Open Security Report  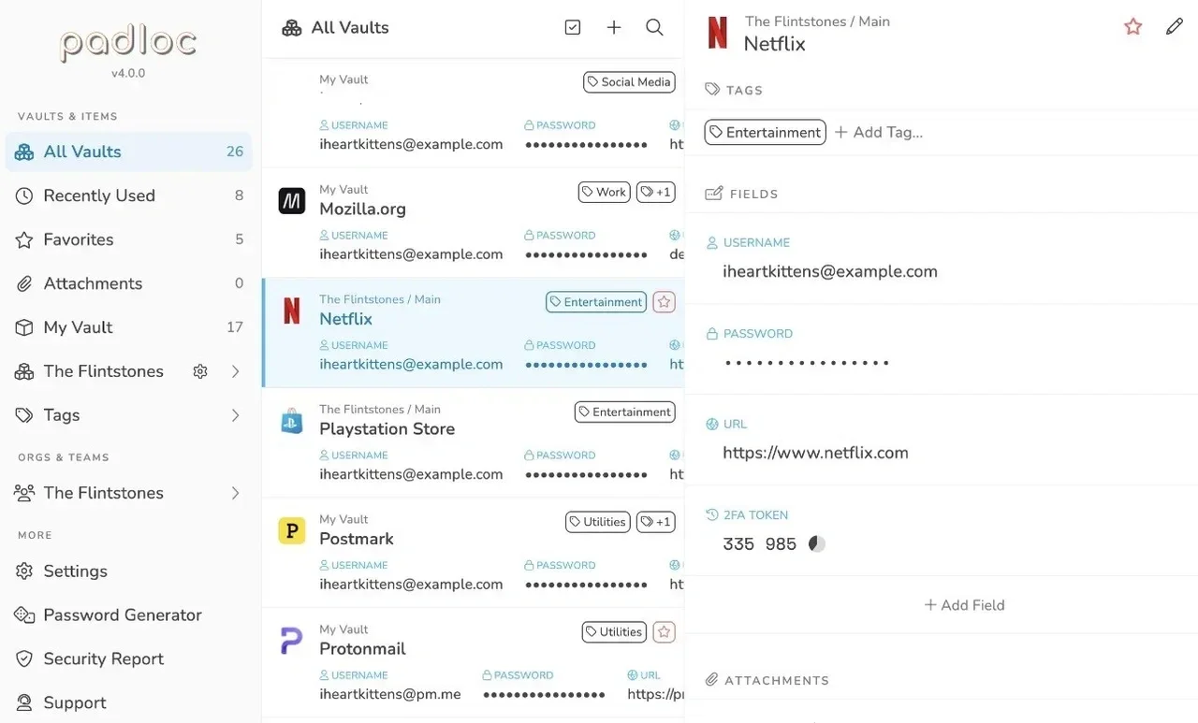pyautogui.click(x=129, y=659)
